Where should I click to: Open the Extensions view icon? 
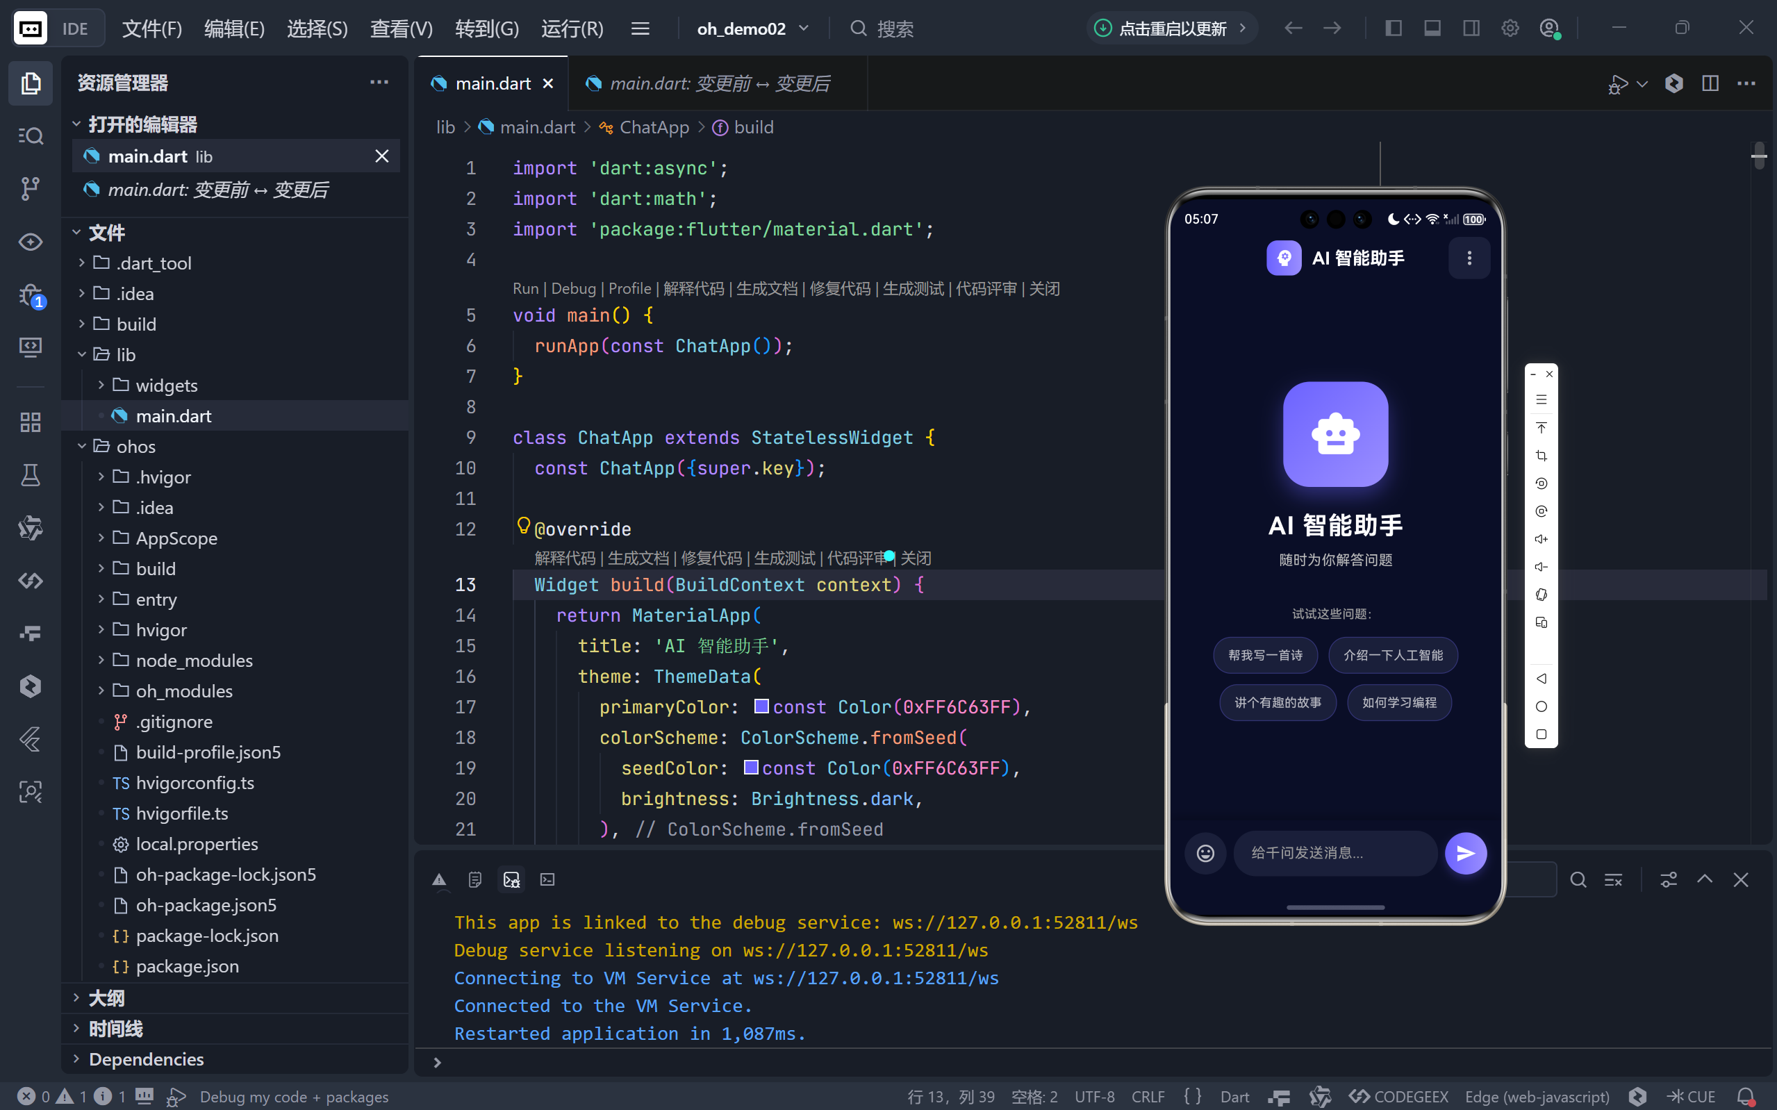click(30, 422)
